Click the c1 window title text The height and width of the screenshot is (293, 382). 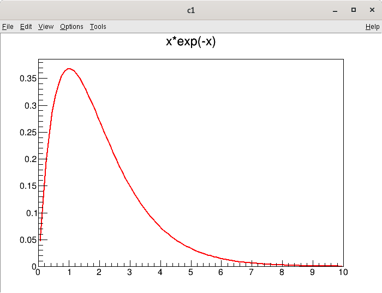click(x=191, y=10)
